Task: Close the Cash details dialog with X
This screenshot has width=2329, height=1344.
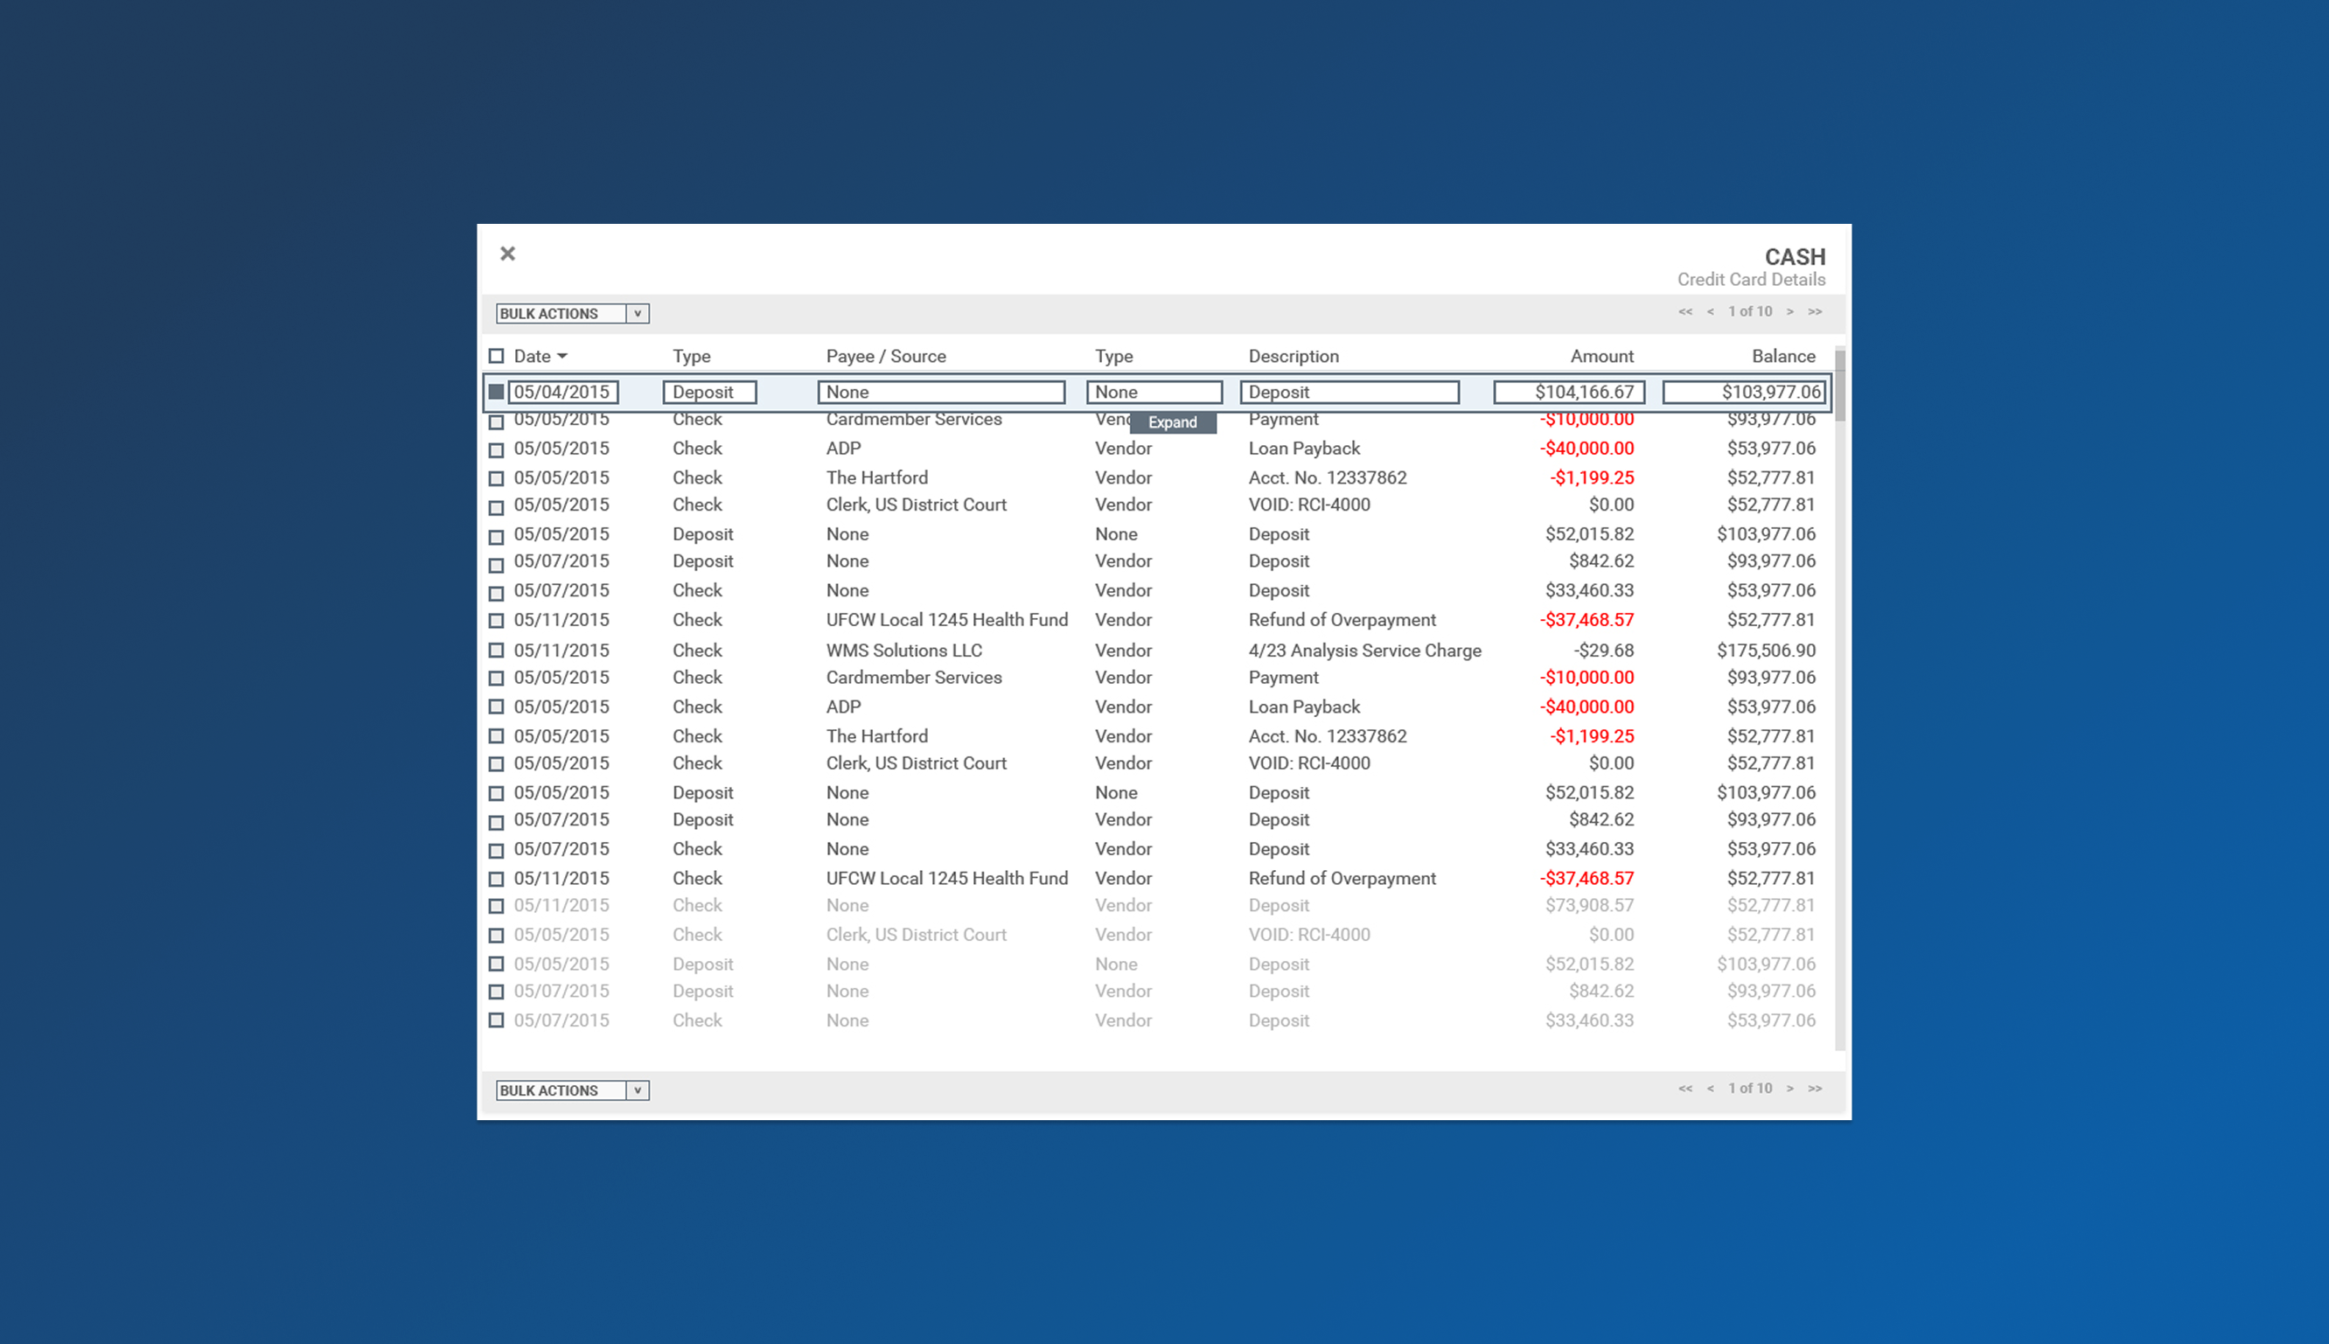Action: (508, 254)
